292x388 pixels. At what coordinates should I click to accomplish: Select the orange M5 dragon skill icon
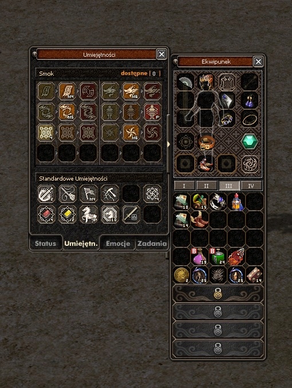67,112
